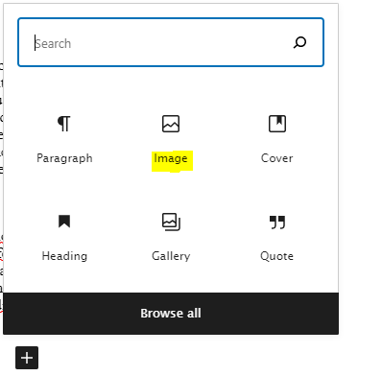Click the Gallery text label

(171, 256)
